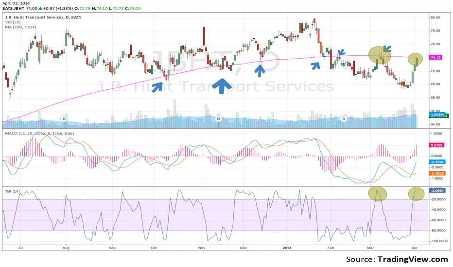Click the "April 02, 2014" date text

tap(16, 3)
